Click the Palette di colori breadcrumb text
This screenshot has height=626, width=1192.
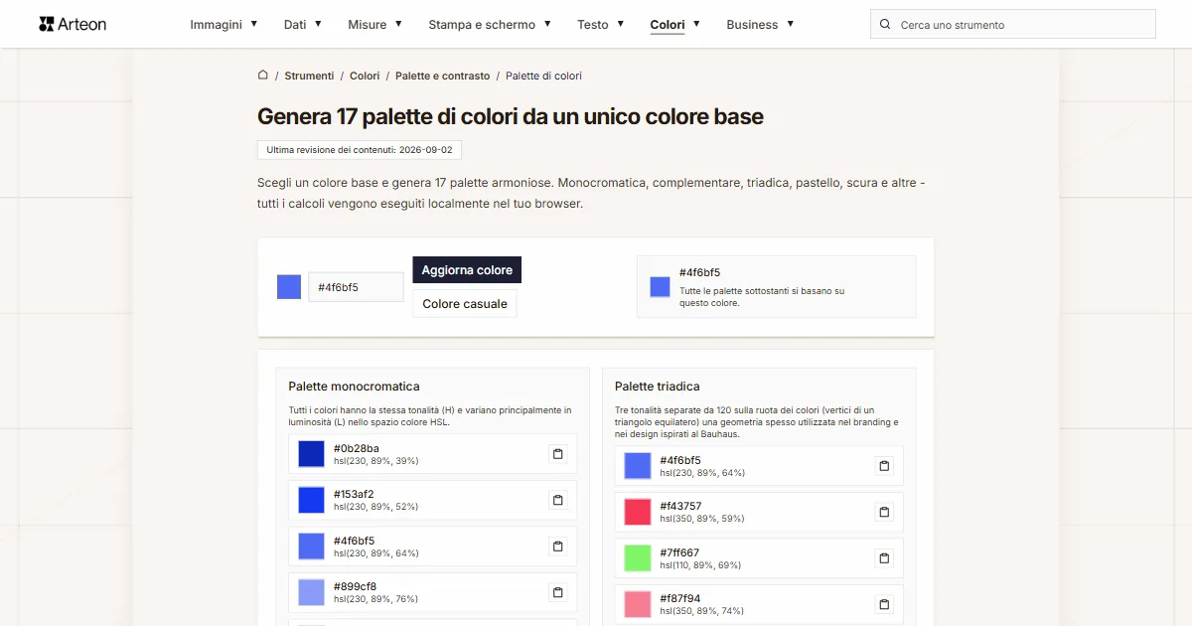543,76
